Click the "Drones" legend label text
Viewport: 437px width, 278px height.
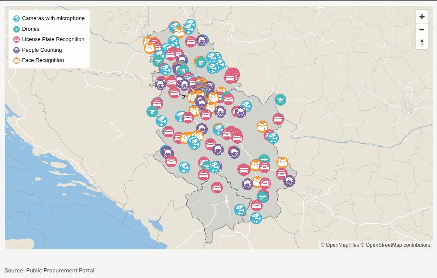click(30, 29)
